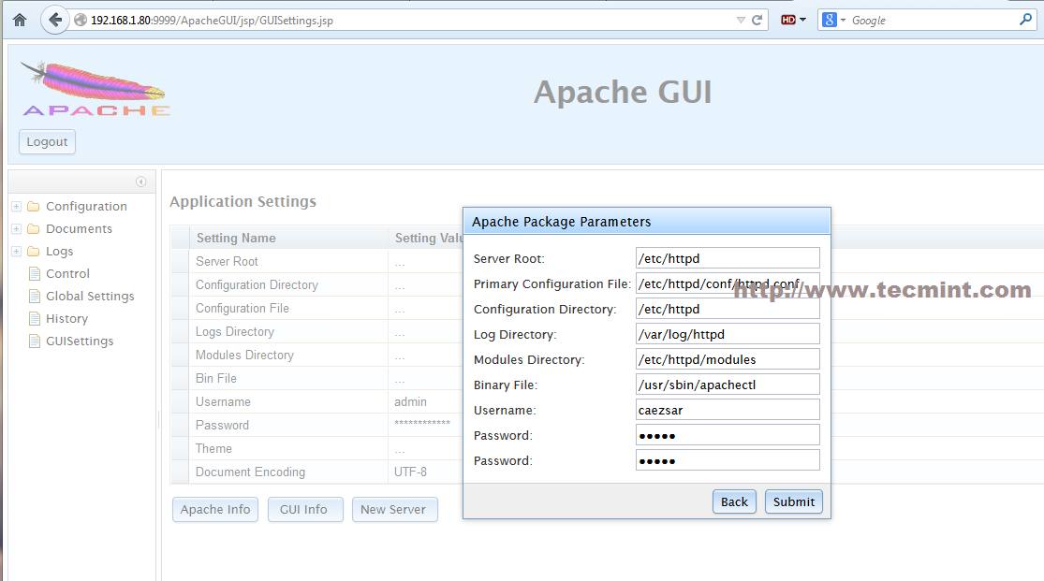Click the Server Root input field
Screen dimensions: 1044x581
(728, 258)
